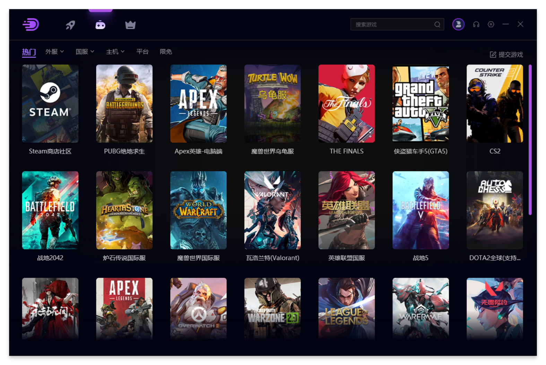Select the game controller library tab
546x365 pixels.
(101, 25)
